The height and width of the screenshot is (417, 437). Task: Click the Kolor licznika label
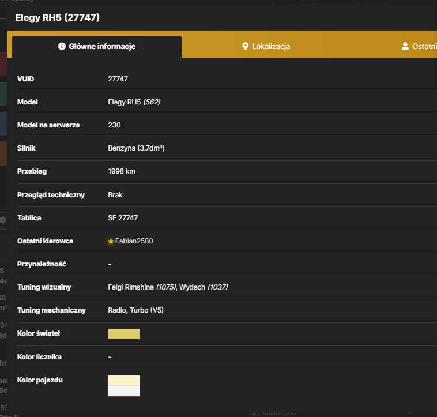point(39,357)
